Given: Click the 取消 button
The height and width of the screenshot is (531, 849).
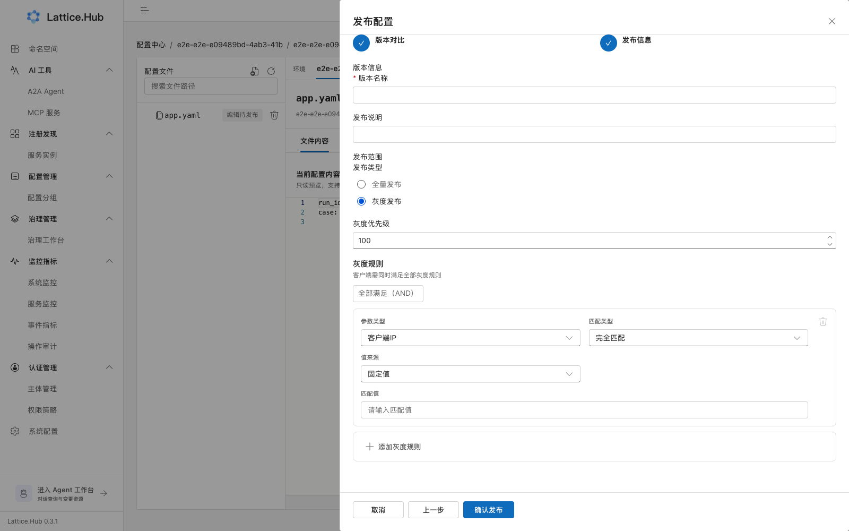Looking at the screenshot, I should (x=378, y=510).
